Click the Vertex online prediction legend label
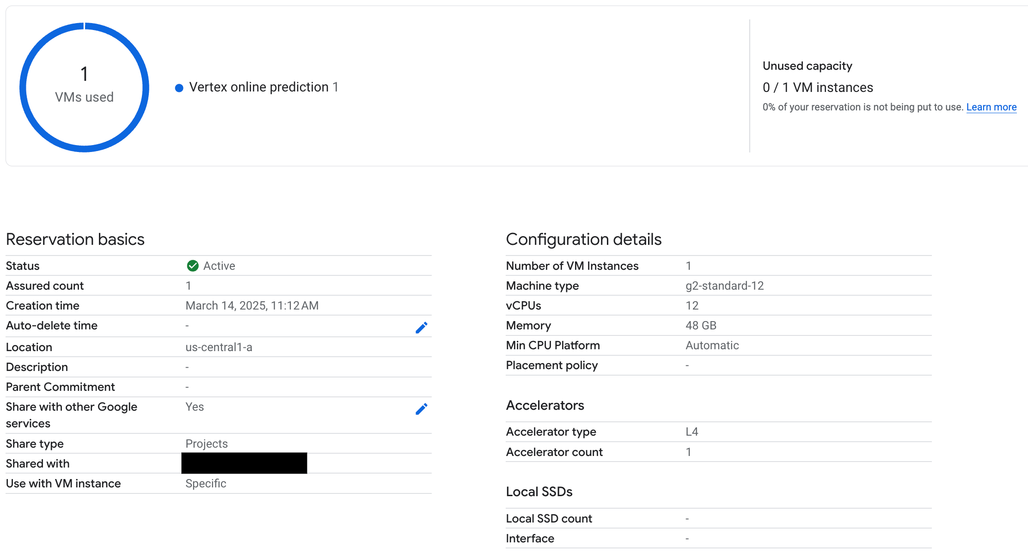This screenshot has width=1028, height=559. (x=257, y=87)
